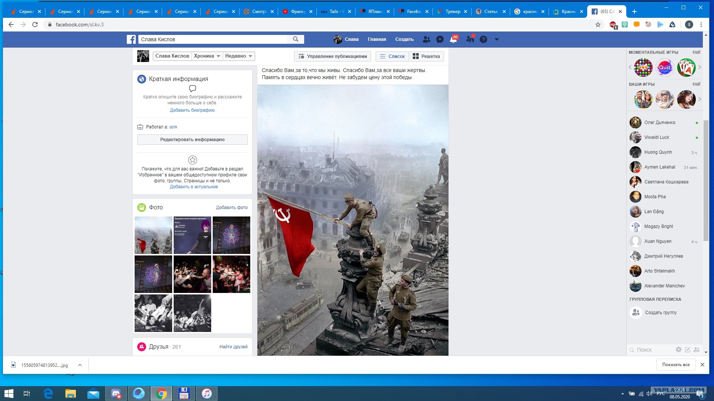Open Task View on the taskbar
Screen dimensions: 714x401
pos(27,394)
